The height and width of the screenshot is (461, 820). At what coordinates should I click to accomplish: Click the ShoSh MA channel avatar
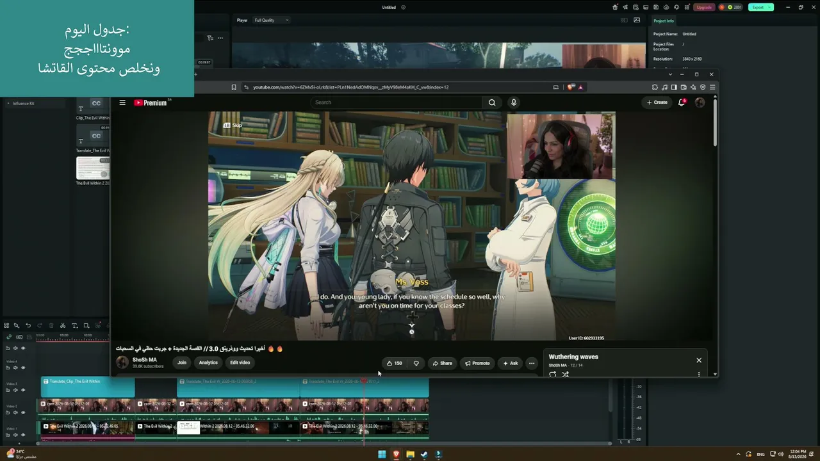pos(122,362)
